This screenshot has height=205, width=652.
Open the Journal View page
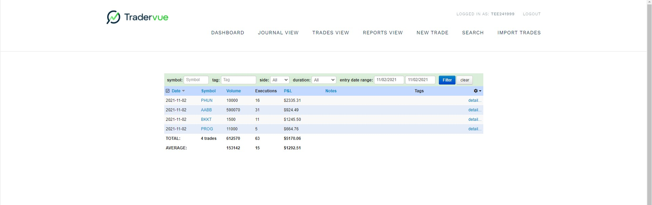[x=278, y=33]
